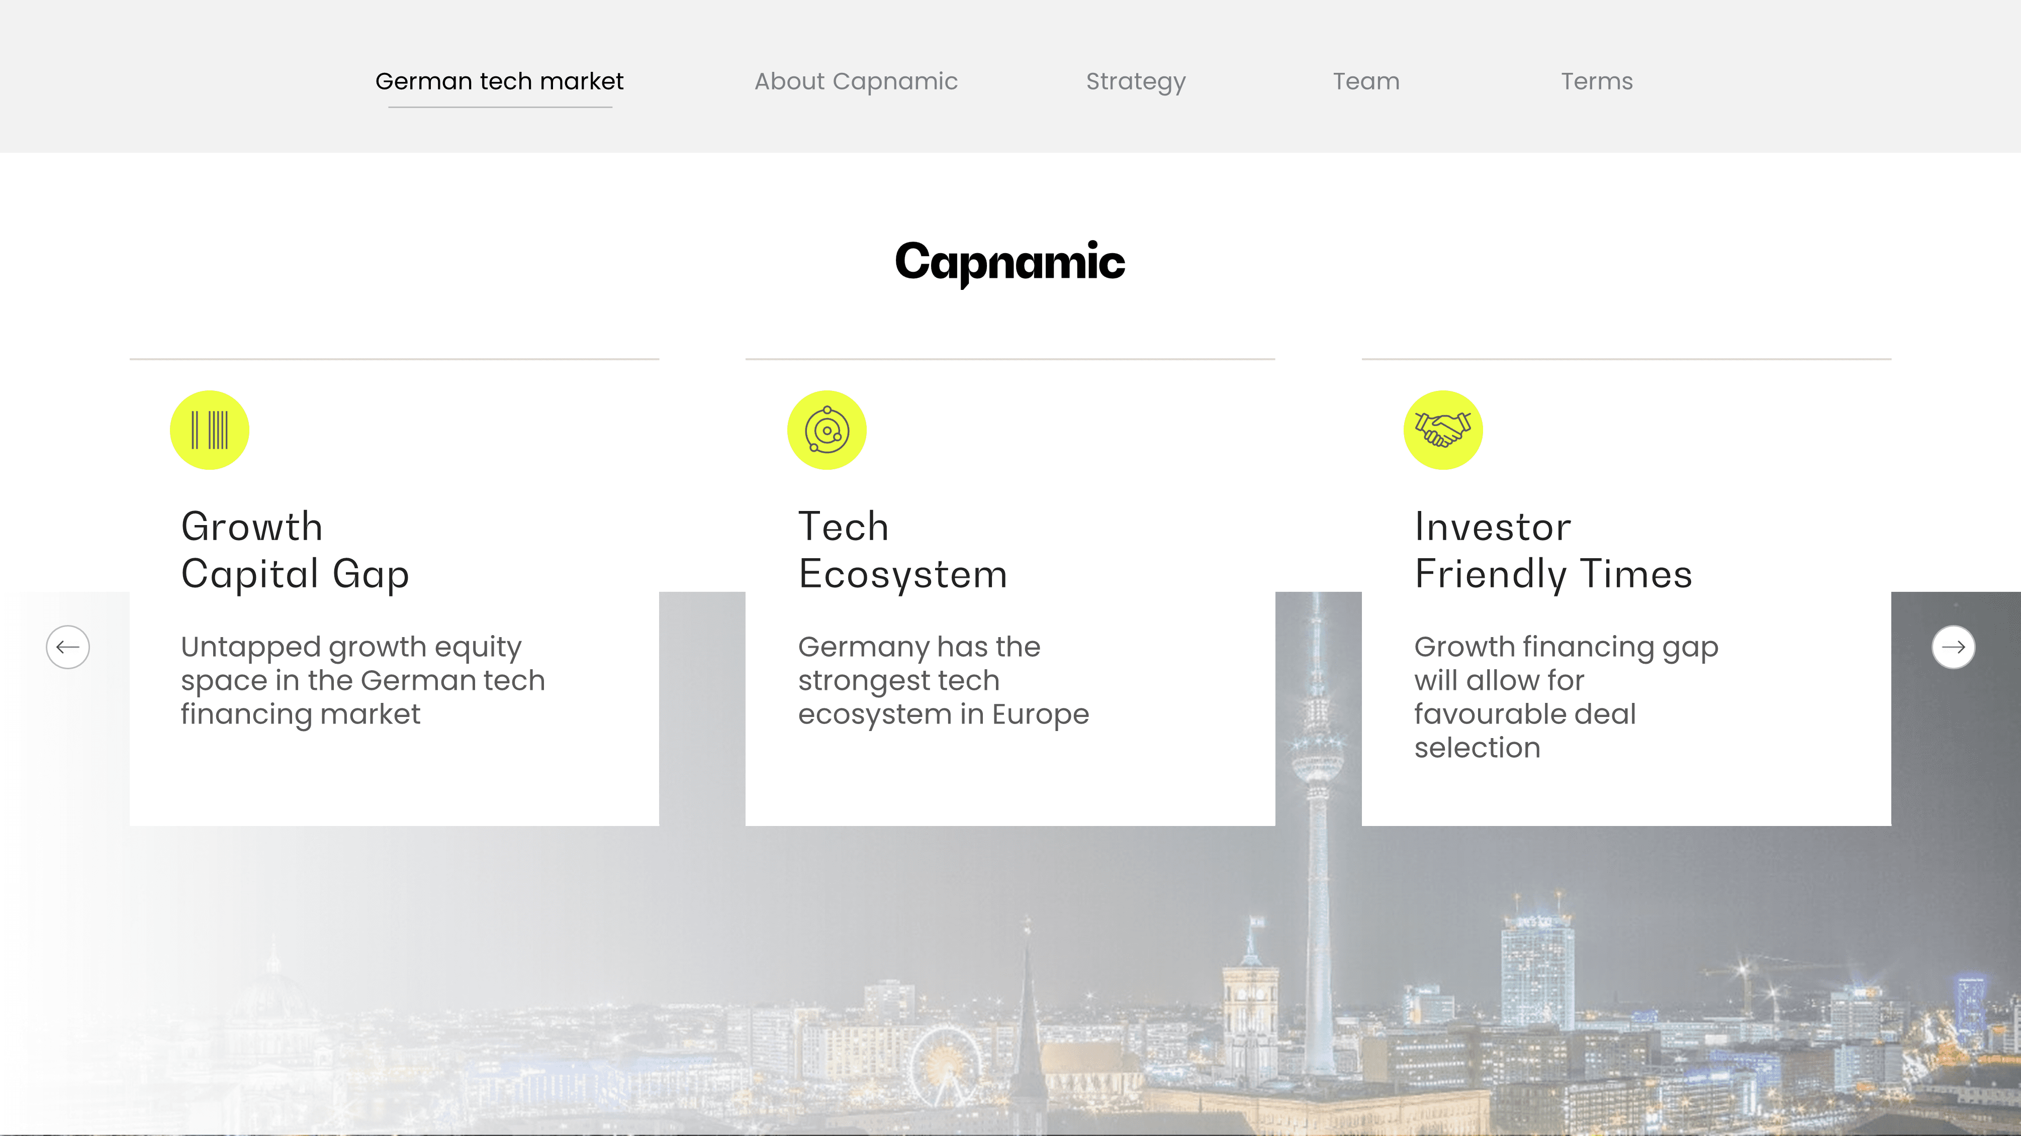Screen dimensions: 2021x1136
Task: Click the orbit icon above Tech Ecosystem
Action: pos(827,431)
